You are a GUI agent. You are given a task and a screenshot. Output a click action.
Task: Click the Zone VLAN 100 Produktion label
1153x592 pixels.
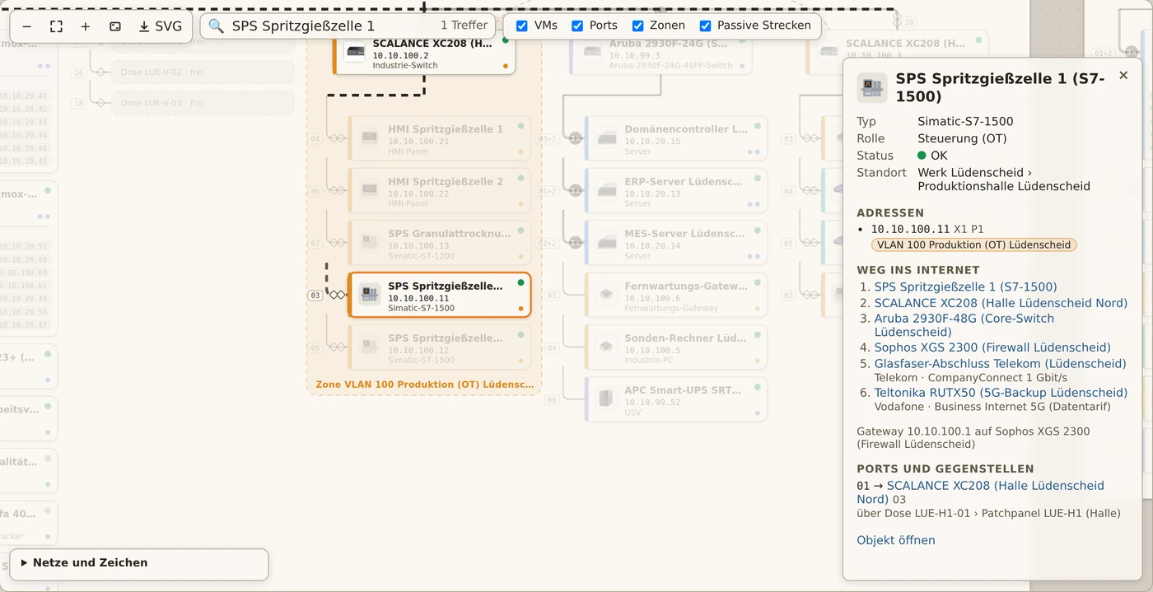424,385
